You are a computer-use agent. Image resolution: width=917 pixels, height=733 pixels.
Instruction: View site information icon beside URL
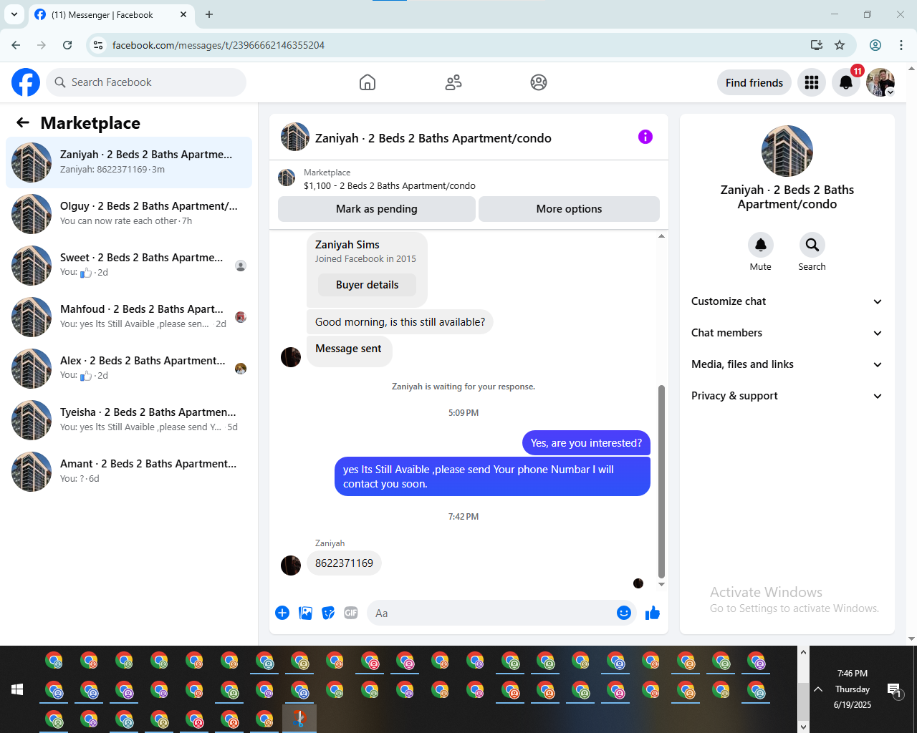click(99, 45)
